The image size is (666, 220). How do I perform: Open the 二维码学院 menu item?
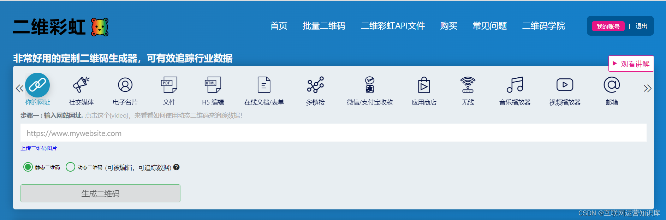point(543,26)
